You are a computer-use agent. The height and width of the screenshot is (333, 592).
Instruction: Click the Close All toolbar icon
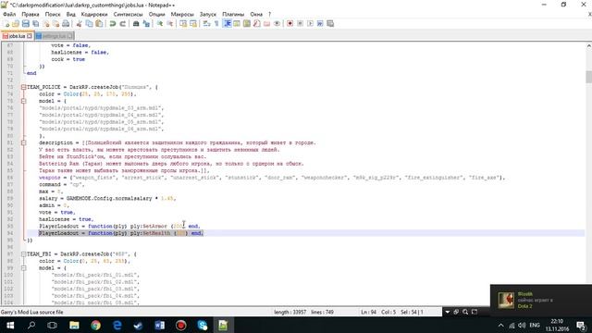click(55, 24)
